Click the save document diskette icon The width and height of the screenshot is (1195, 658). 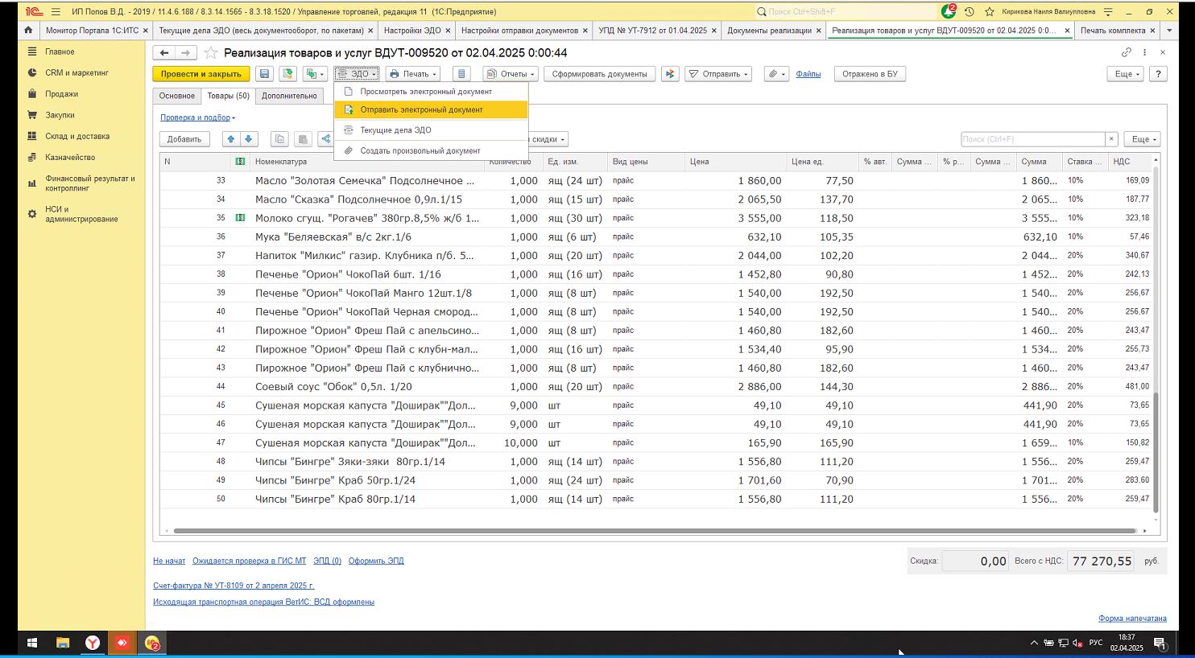264,74
